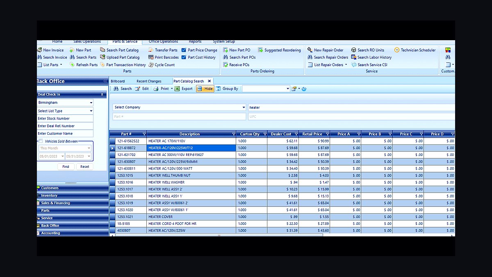The image size is (492, 277).
Task: Click Search RO Units
Action: (x=367, y=50)
